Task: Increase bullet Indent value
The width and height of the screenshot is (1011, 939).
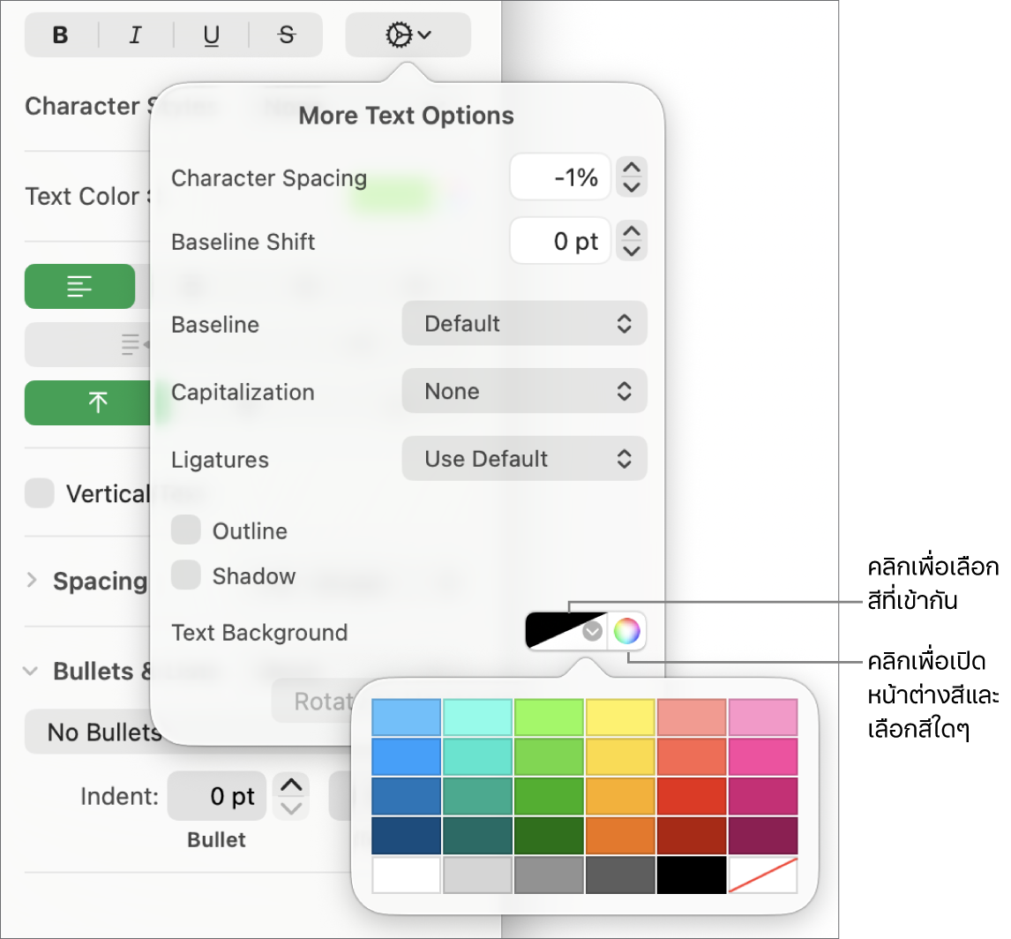Action: coord(291,785)
